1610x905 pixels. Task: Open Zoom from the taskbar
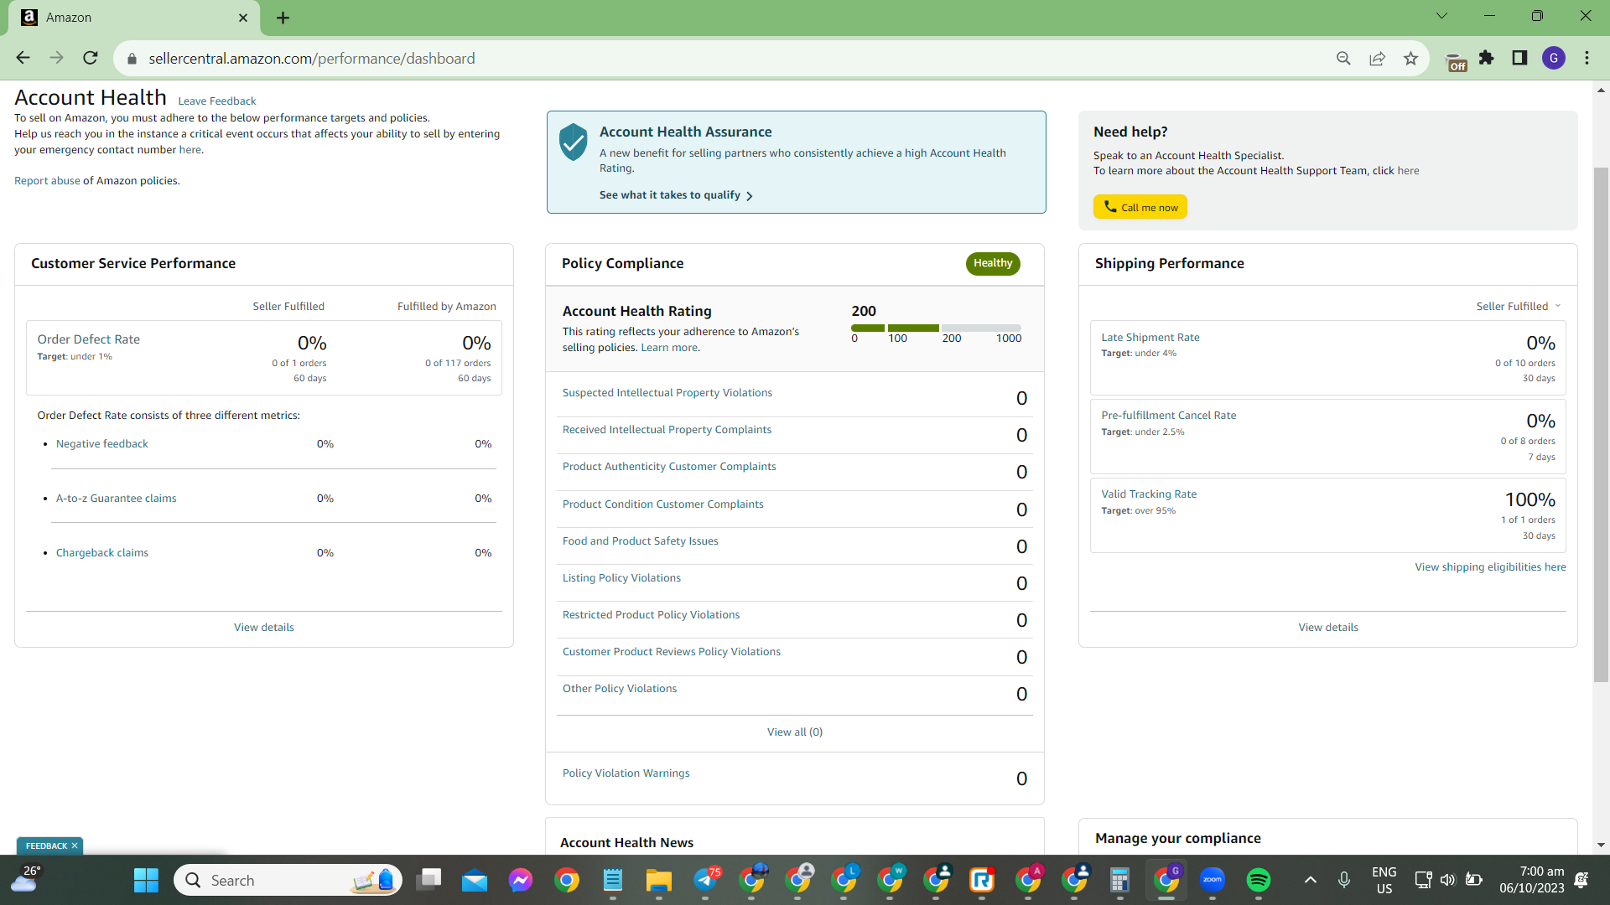click(x=1213, y=880)
